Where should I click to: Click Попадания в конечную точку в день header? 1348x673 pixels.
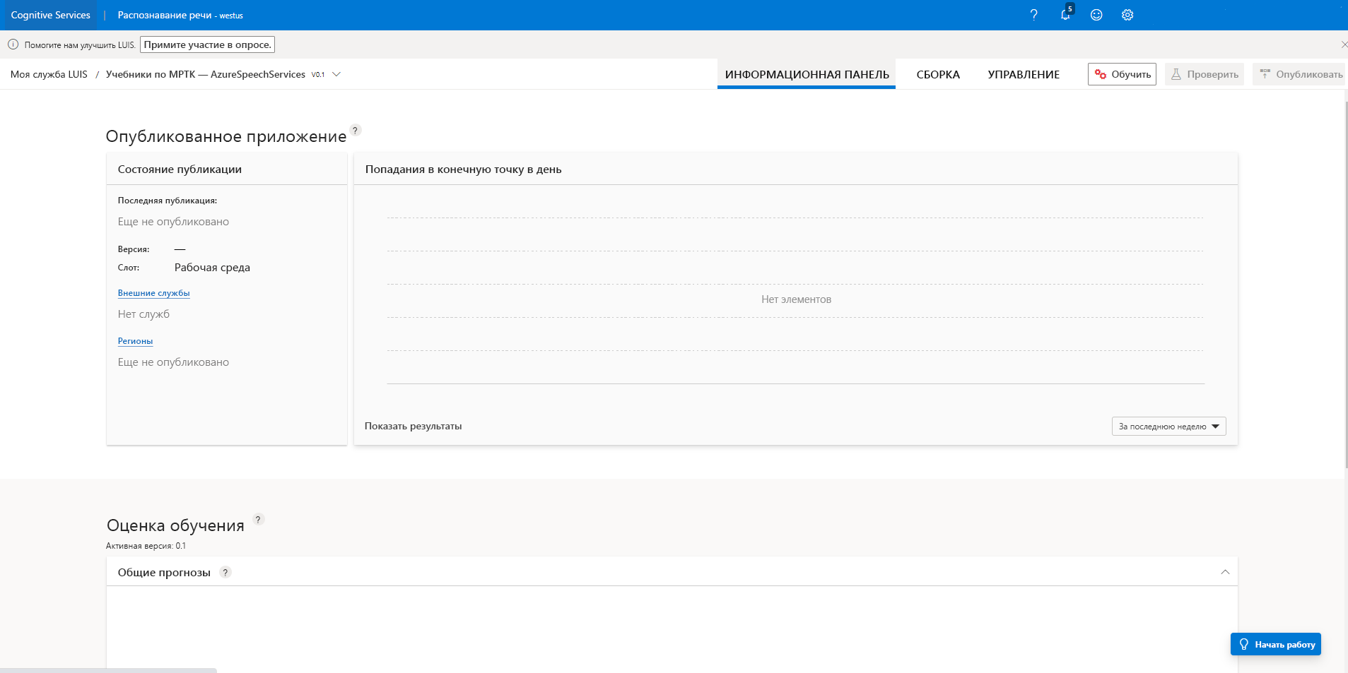click(x=795, y=169)
